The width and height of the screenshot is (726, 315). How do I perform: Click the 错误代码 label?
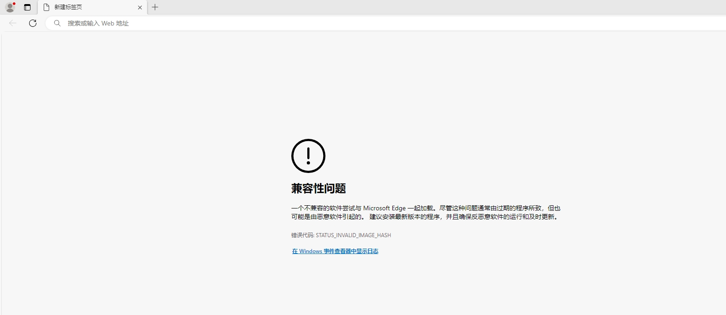pos(302,235)
